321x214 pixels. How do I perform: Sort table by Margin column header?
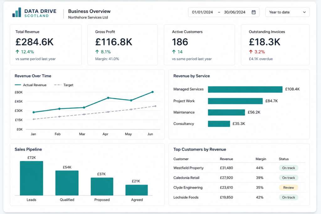coord(261,159)
